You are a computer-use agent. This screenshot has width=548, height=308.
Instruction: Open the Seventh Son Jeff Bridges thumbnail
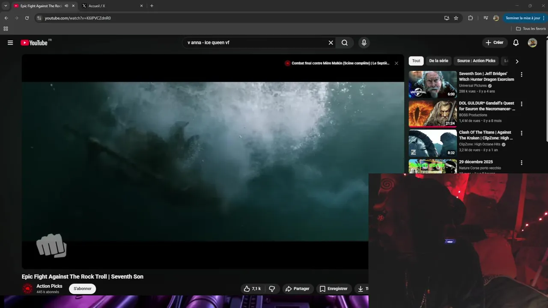pos(432,84)
